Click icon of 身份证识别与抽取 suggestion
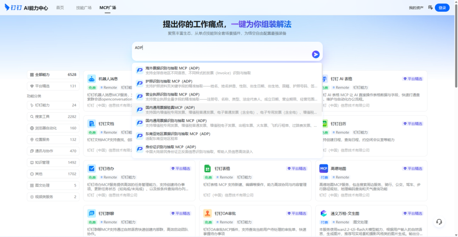 (140, 149)
